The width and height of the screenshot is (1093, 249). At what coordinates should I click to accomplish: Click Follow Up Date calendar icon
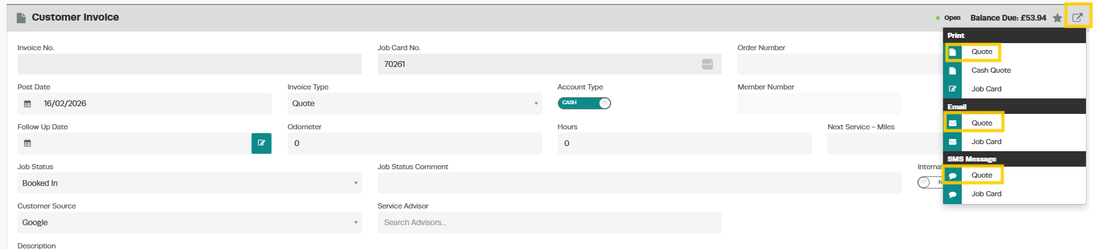pos(27,143)
